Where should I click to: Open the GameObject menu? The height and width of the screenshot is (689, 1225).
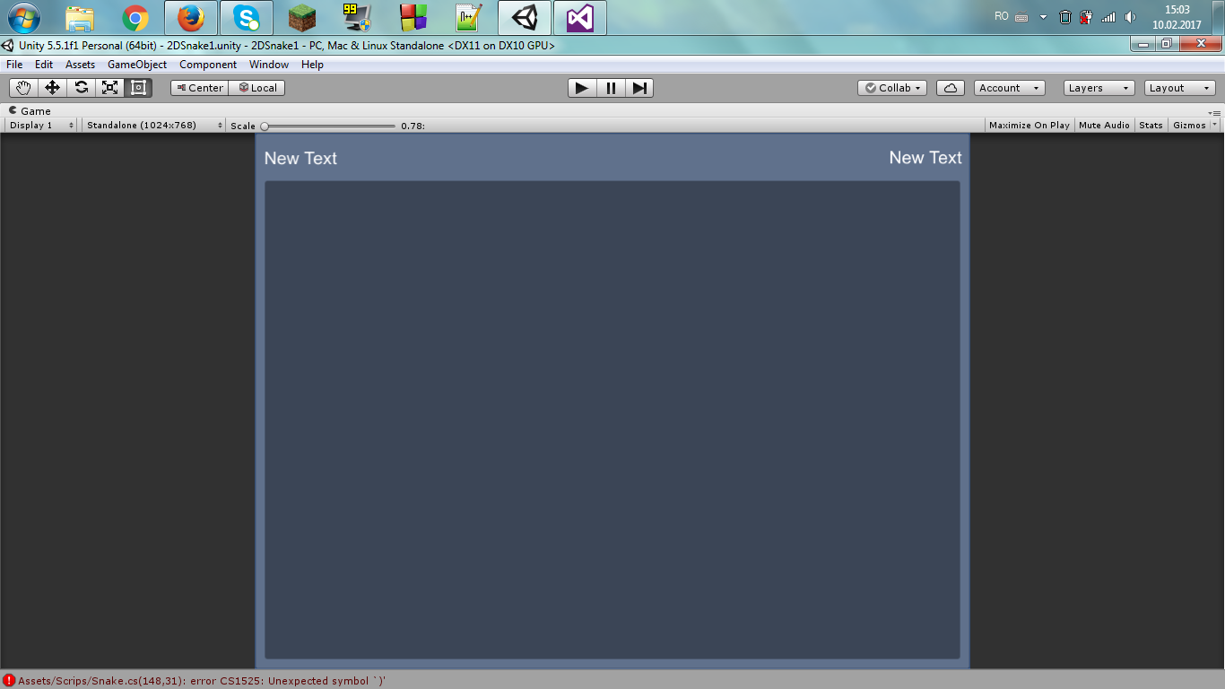coord(136,64)
